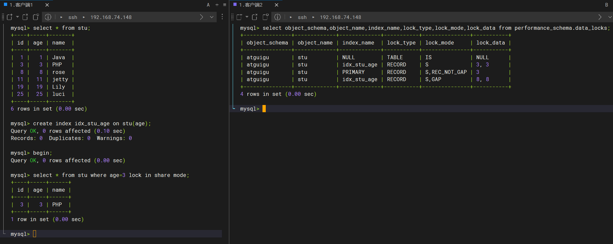Click new session icon in client 2 toolbar
This screenshot has height=244, width=613.
pyautogui.click(x=239, y=17)
